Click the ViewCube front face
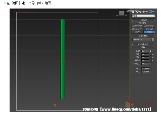This screenshot has width=161, height=114. click(x=122, y=13)
